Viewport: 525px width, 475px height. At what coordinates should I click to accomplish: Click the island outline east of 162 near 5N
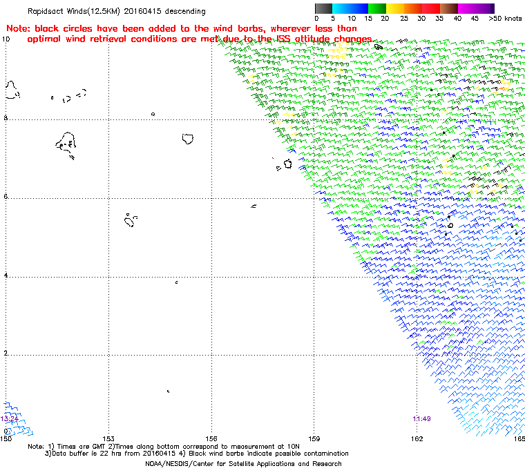click(450, 226)
